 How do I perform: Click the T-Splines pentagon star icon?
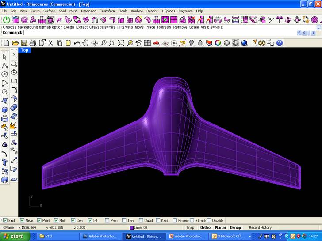click(314, 20)
